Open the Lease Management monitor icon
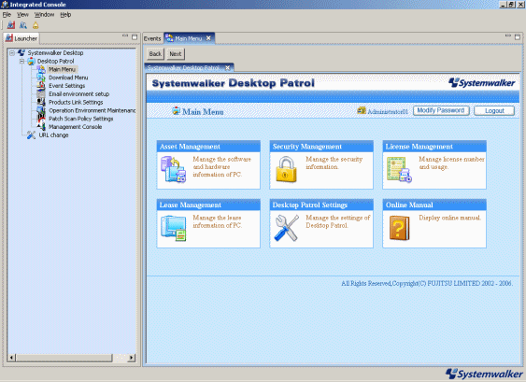Viewport: 526px width, 382px height. 174,228
